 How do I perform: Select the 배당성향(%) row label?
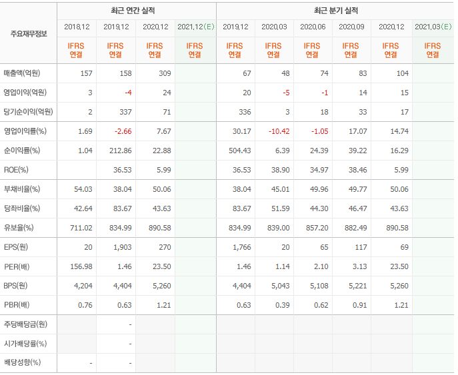[x=22, y=362]
